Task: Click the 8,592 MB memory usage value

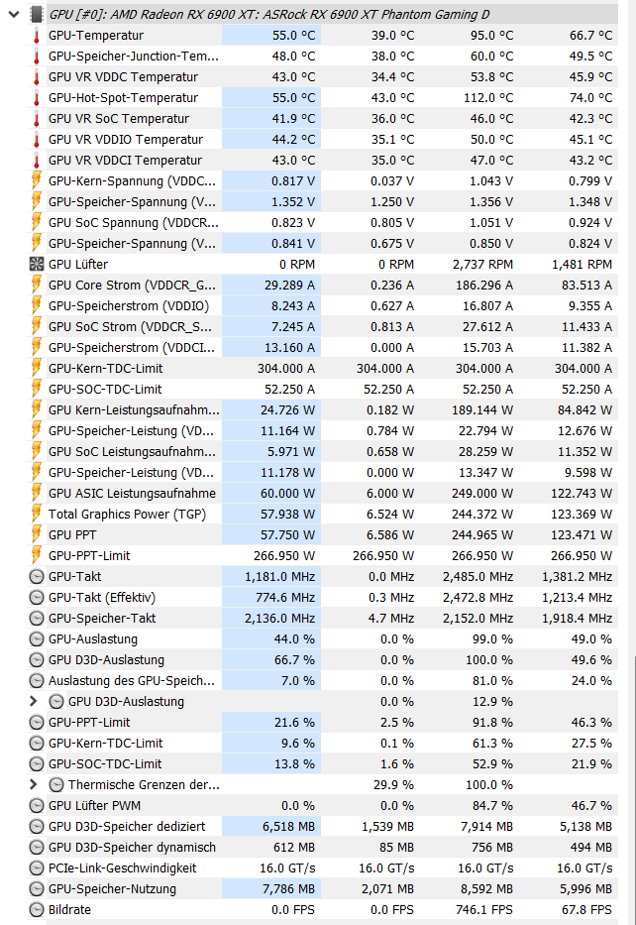Action: 486,889
